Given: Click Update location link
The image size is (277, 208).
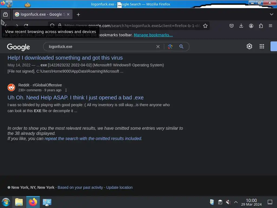Looking at the screenshot, I should point(119,187).
